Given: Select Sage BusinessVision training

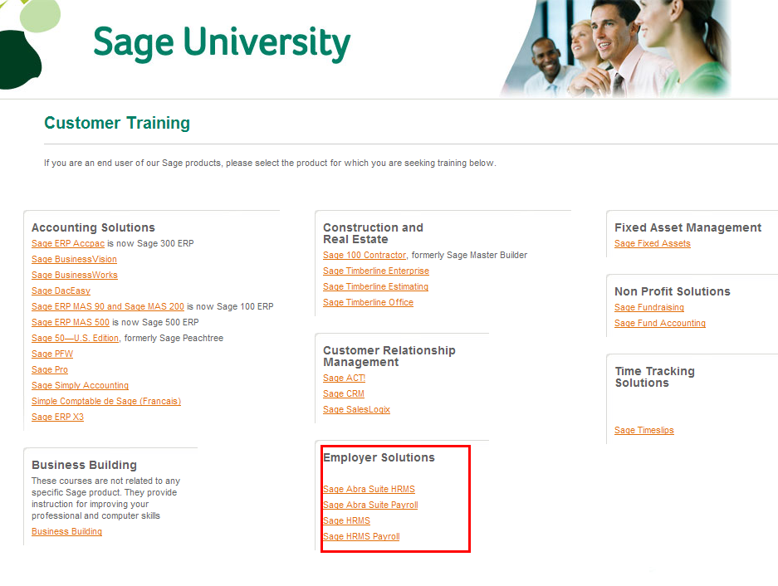Looking at the screenshot, I should [x=74, y=259].
